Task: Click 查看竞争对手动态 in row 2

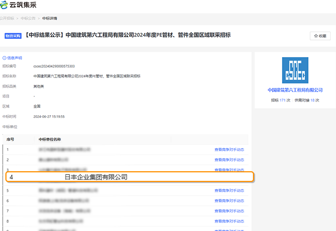Action: 229,159
